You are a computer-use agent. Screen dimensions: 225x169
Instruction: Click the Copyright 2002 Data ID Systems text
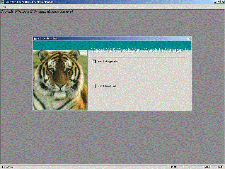tap(37, 11)
